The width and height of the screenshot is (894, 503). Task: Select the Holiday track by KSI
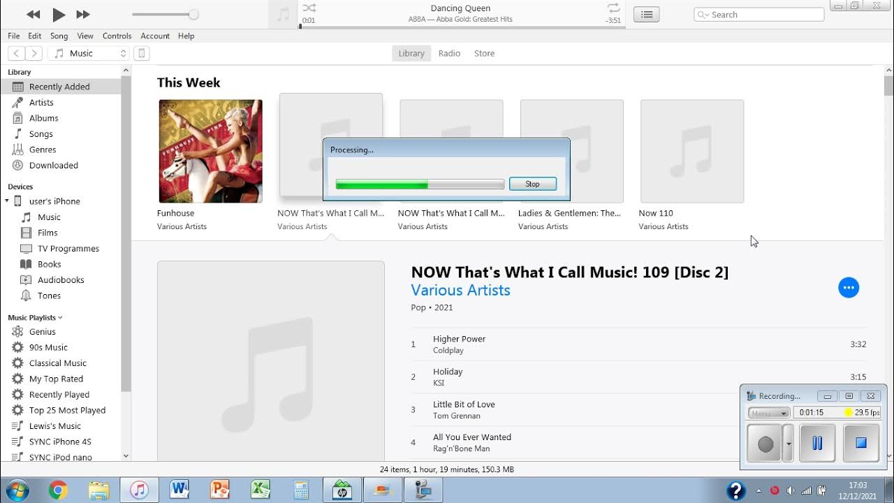[x=638, y=377]
